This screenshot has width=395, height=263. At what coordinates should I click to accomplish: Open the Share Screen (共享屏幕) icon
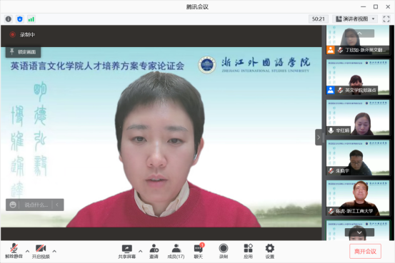(127, 252)
